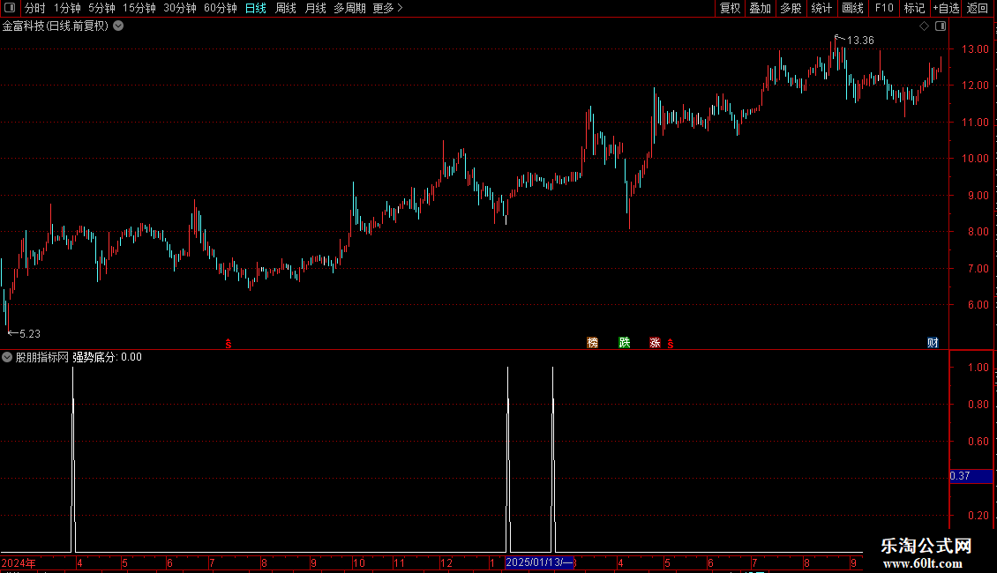Image resolution: width=997 pixels, height=573 pixels.
Task: Click the red S marker near 榜涨跌 icons
Action: pos(671,344)
